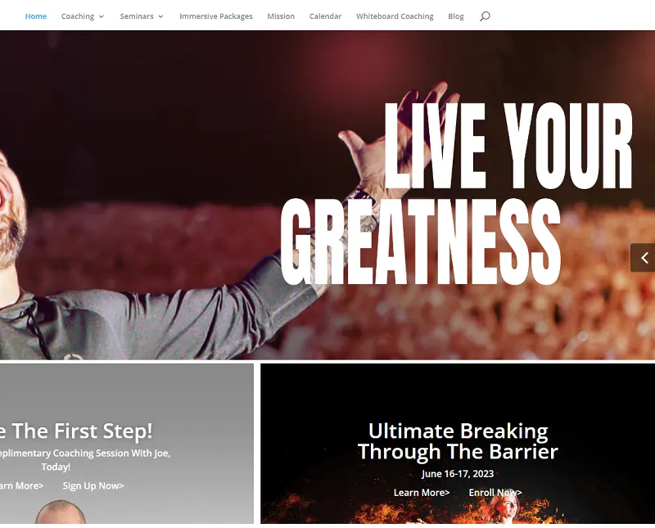Click Sign Up Now link
The height and width of the screenshot is (528, 655).
93,485
